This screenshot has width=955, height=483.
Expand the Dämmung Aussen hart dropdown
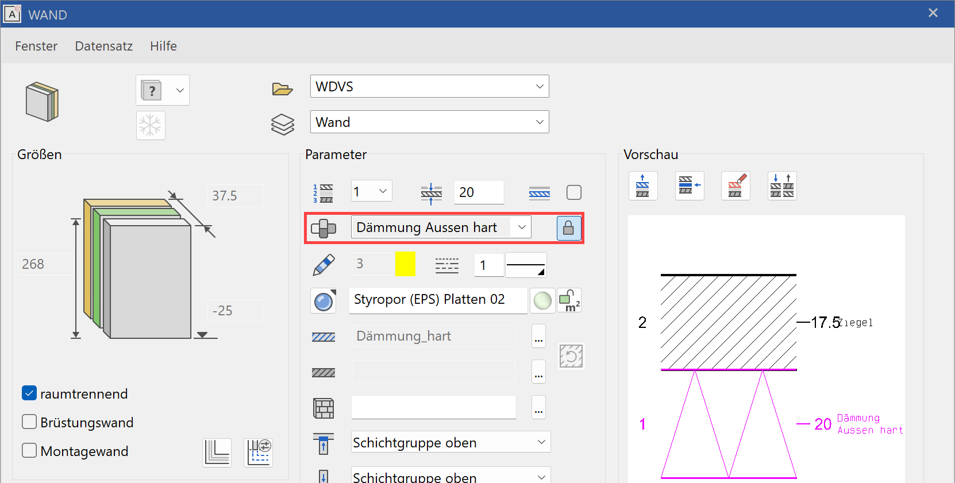click(521, 227)
